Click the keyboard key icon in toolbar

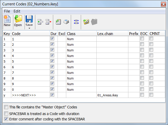[66, 22]
